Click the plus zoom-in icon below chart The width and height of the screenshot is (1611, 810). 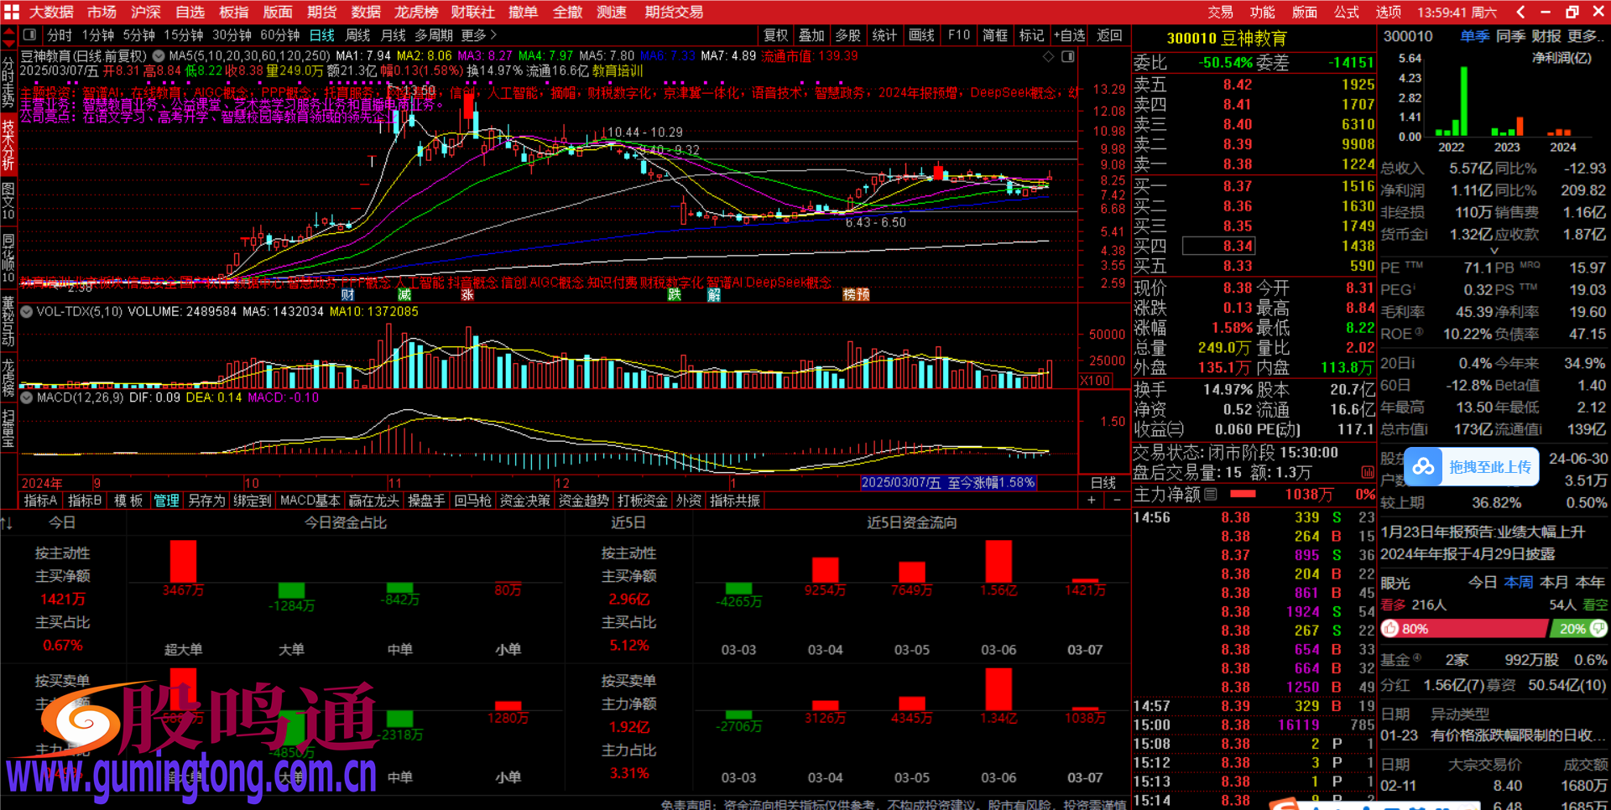pyautogui.click(x=1092, y=501)
